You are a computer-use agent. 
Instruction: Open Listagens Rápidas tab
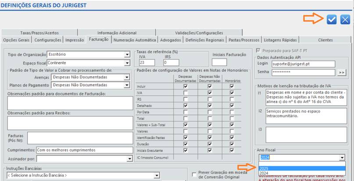[x=280, y=40]
